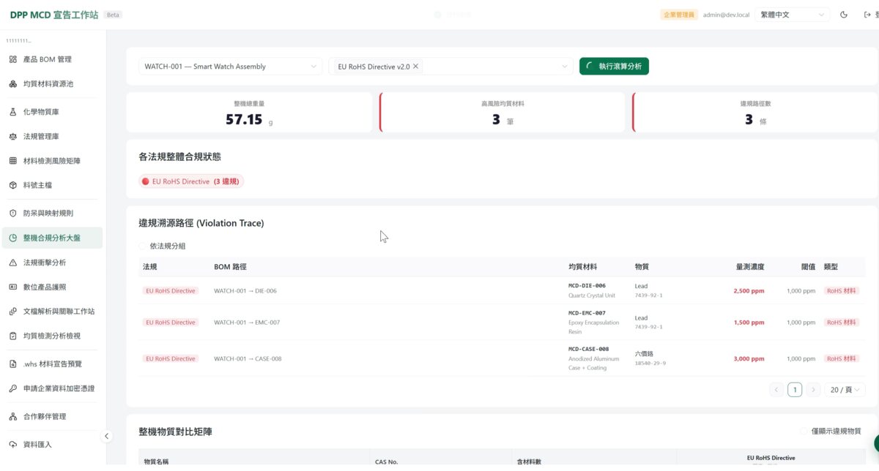Click the shield icon for 防呆與映射規則

(x=13, y=214)
